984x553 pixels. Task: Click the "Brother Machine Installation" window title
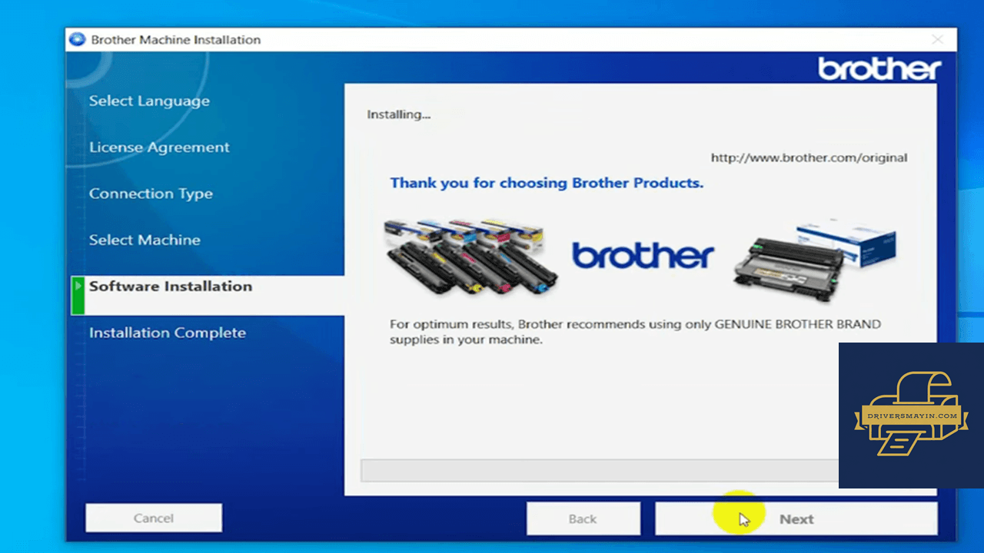coord(176,40)
